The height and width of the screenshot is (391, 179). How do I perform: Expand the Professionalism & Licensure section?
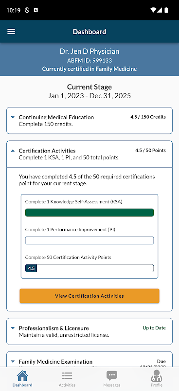click(89, 331)
